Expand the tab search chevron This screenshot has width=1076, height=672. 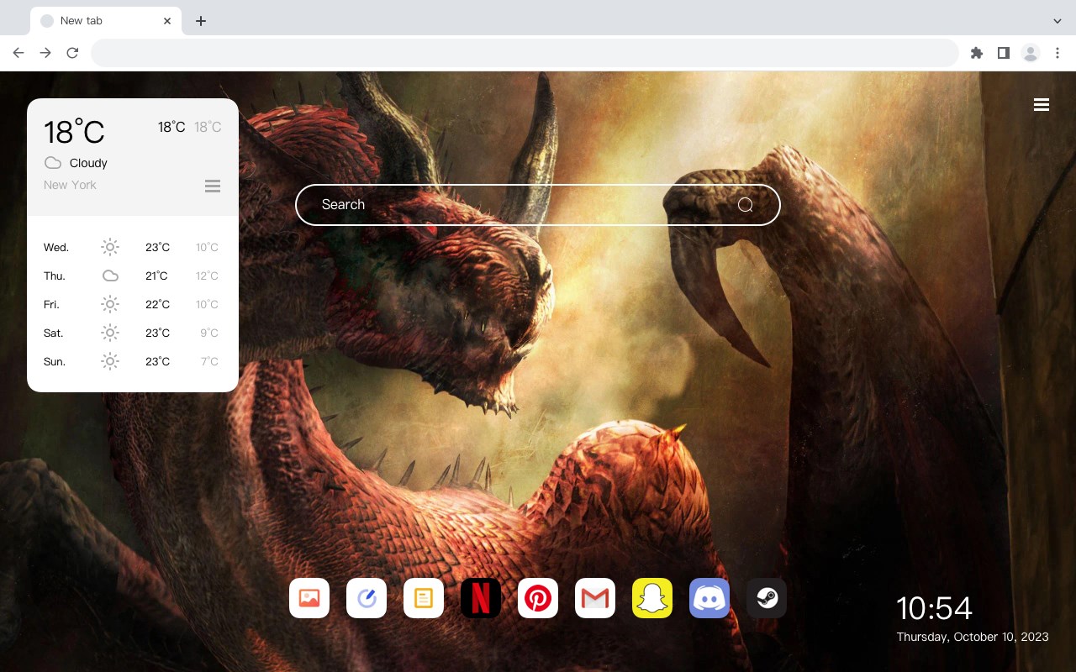point(1058,21)
